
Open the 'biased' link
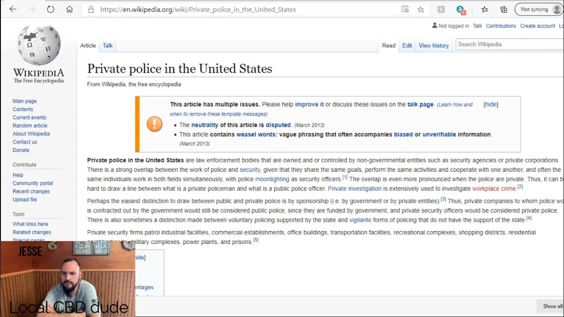(x=404, y=134)
